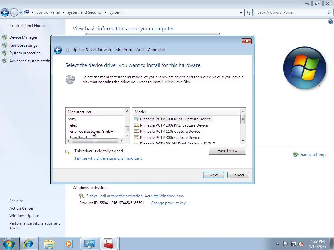Image resolution: width=334 pixels, height=250 pixels.
Task: Open Control Panel help
Action: (x=331, y=22)
